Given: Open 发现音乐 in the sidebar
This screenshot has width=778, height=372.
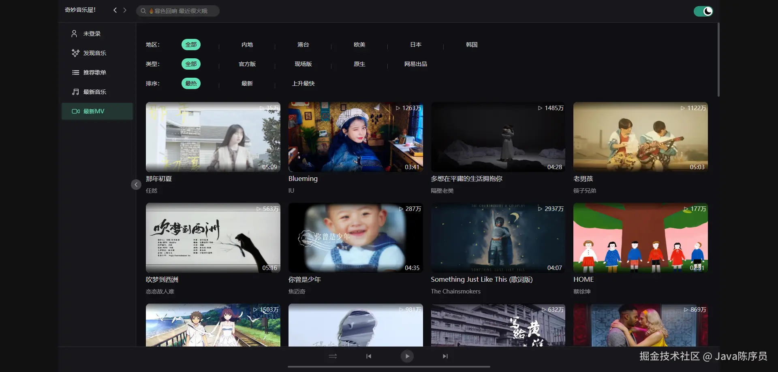Looking at the screenshot, I should point(89,53).
